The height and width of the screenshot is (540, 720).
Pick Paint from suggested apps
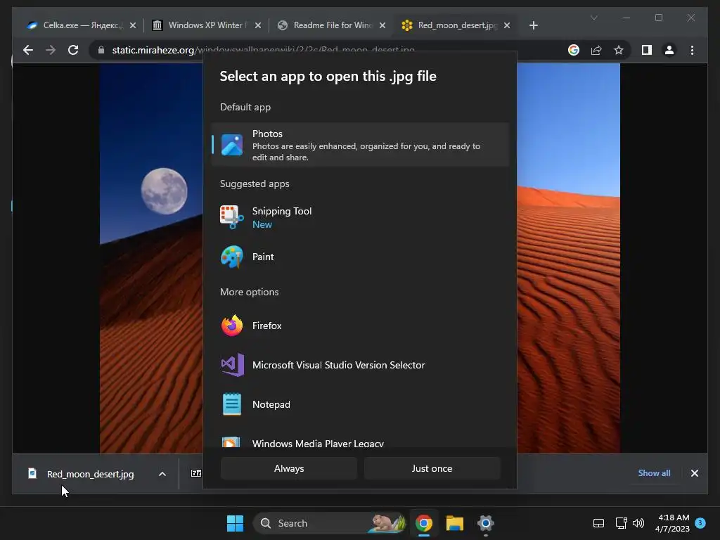click(x=361, y=257)
